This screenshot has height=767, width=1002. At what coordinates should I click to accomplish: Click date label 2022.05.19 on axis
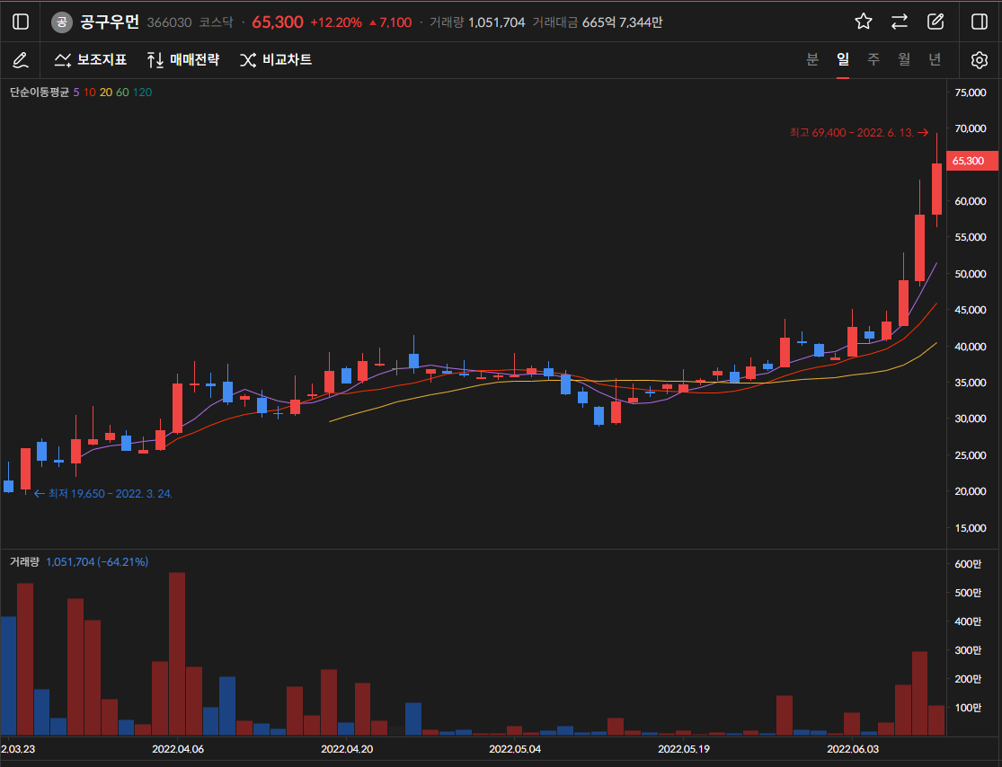pos(684,748)
